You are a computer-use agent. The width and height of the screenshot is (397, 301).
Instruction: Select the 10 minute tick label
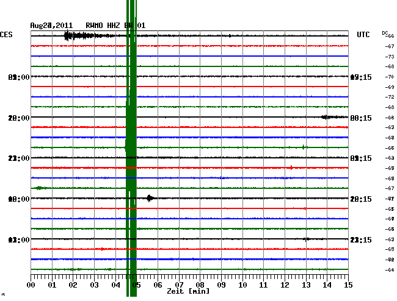point(242,285)
